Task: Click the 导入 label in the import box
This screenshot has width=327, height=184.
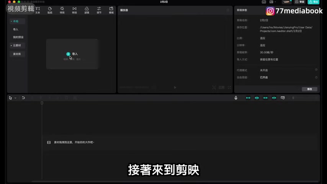Action: coord(75,54)
